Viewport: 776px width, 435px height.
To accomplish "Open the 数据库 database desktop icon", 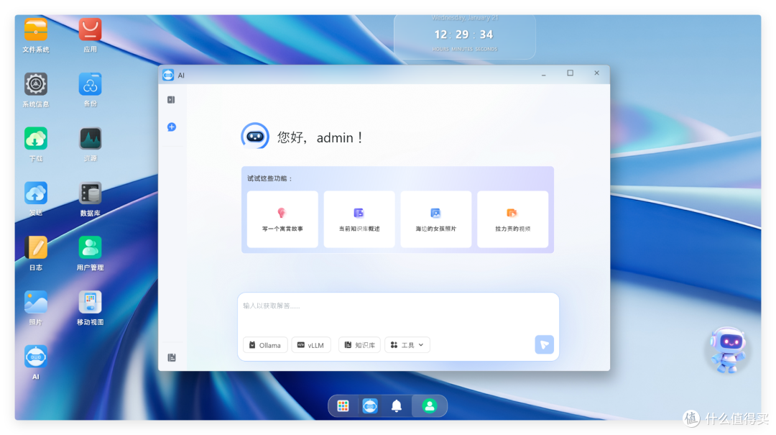I will (90, 193).
